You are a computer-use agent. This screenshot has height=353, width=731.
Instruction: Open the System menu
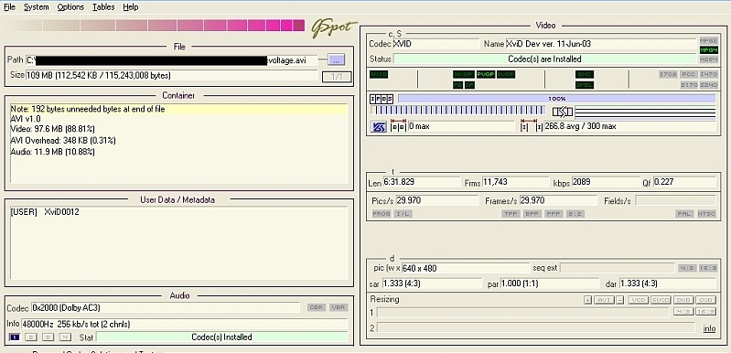pos(36,7)
